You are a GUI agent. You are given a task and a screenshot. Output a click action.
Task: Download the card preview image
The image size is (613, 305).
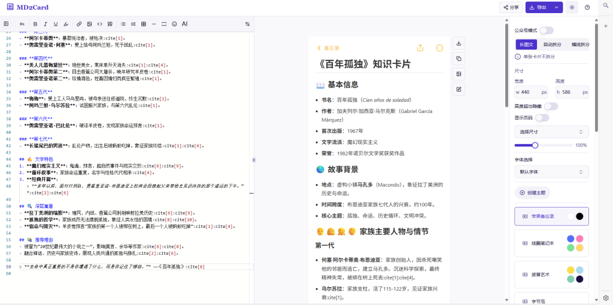[x=459, y=43]
